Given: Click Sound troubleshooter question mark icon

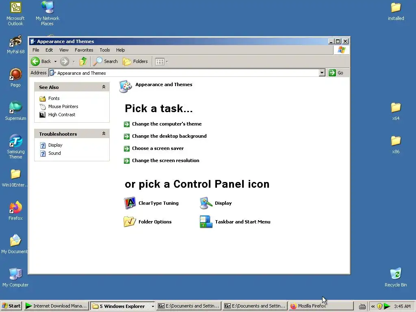Looking at the screenshot, I should [43, 154].
